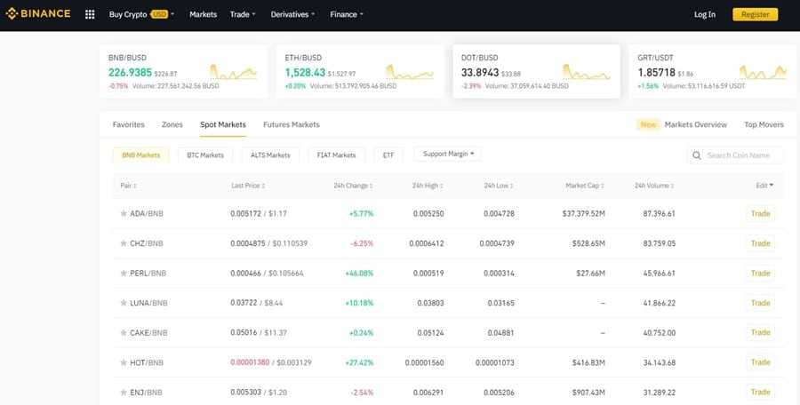This screenshot has width=800, height=405.
Task: Open the apps grid menu icon
Action: coord(90,14)
